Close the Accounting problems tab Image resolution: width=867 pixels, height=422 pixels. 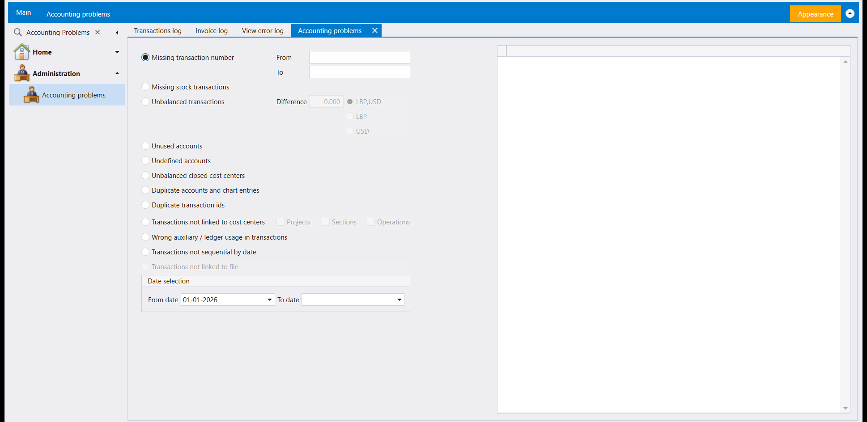tap(375, 30)
